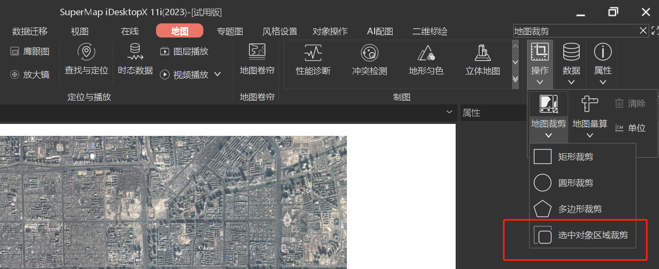Select the 属性 panel header
The width and height of the screenshot is (659, 269).
click(x=471, y=113)
